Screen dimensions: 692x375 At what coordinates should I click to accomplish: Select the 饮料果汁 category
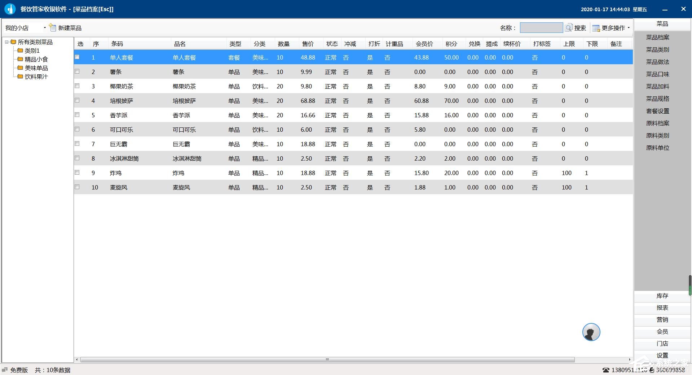click(x=36, y=77)
